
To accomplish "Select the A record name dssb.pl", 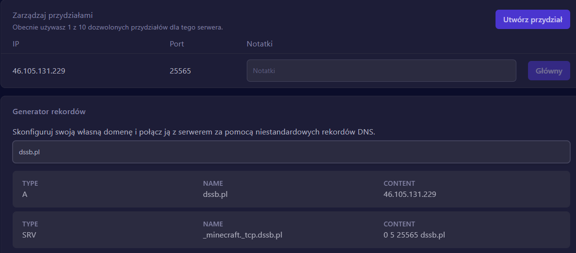I will 219,194.
